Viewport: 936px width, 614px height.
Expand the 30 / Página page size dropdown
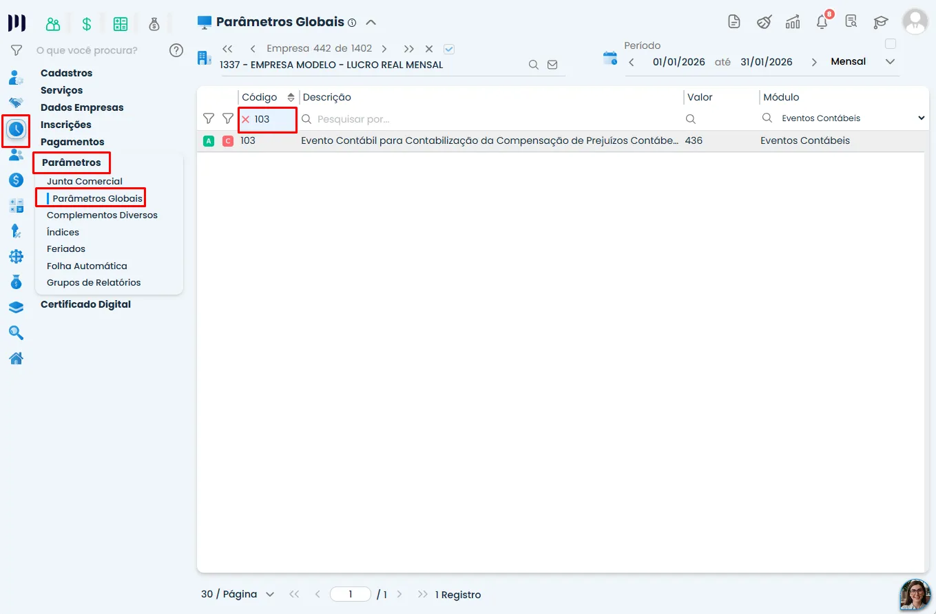pos(238,594)
